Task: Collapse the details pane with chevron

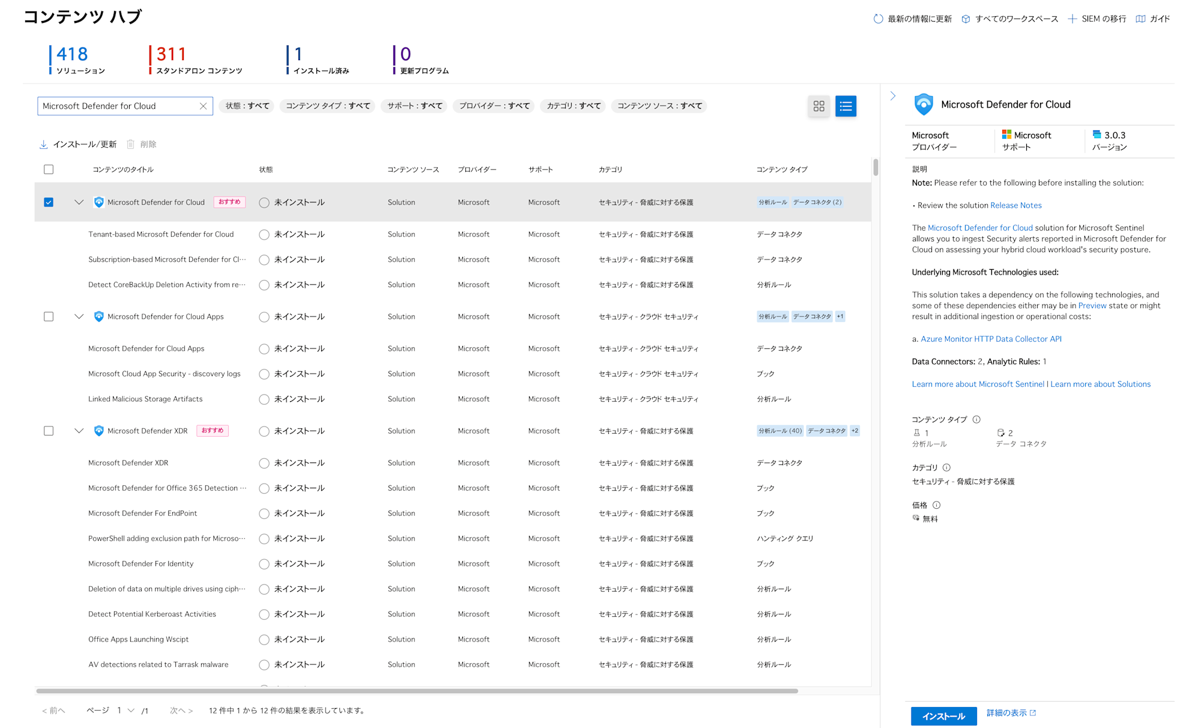Action: pyautogui.click(x=893, y=96)
